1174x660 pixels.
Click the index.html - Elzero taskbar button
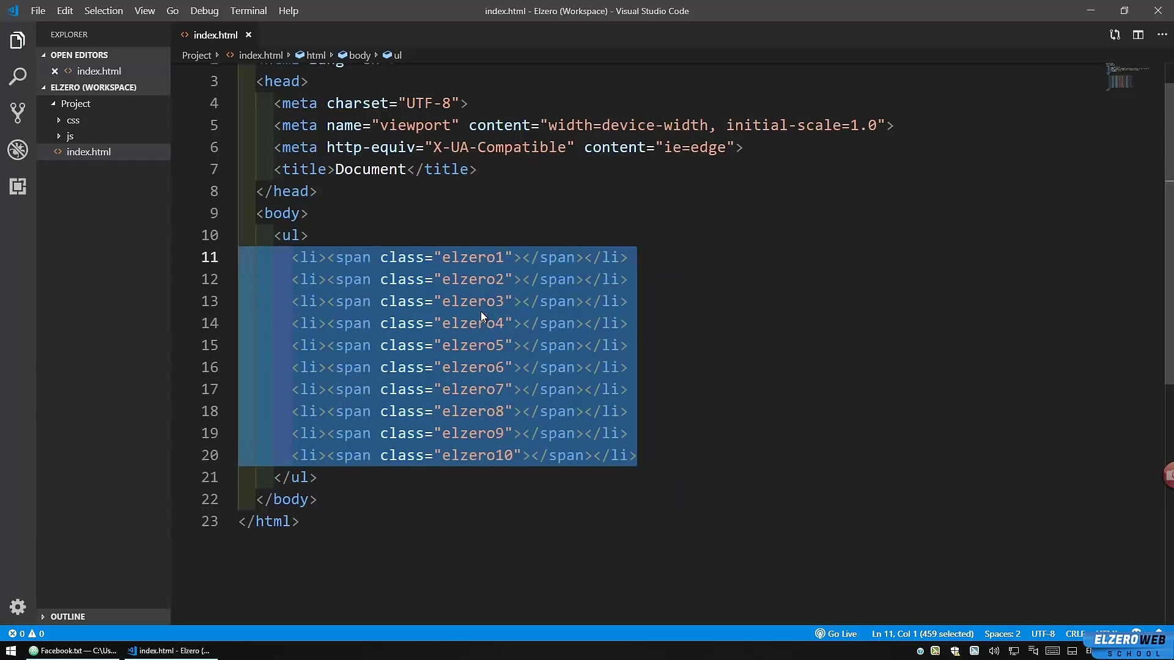point(171,651)
